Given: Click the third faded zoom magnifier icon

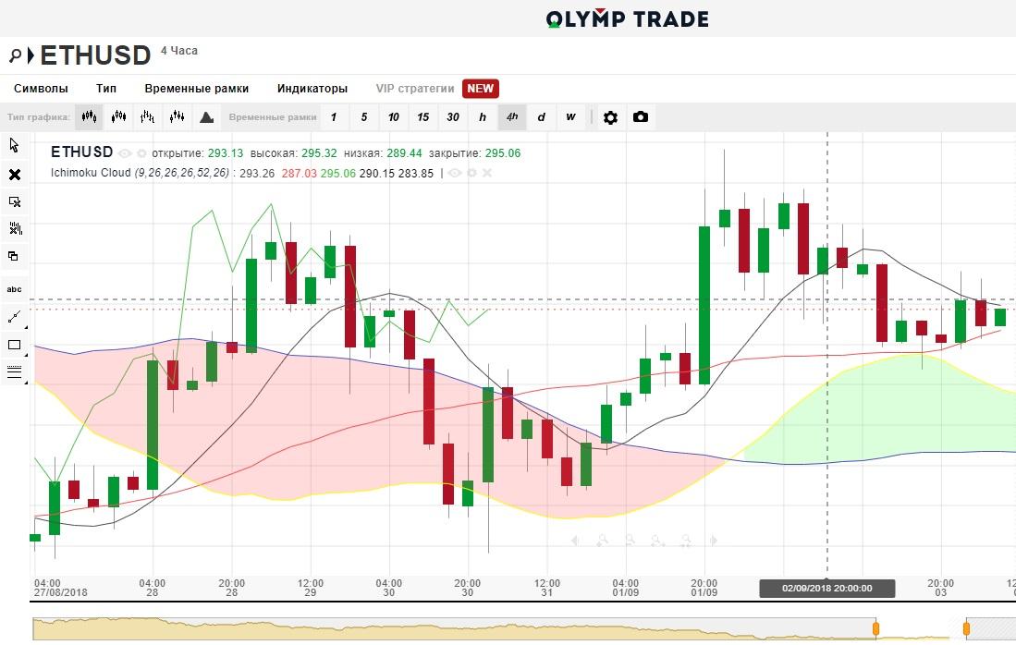Looking at the screenshot, I should coord(657,540).
